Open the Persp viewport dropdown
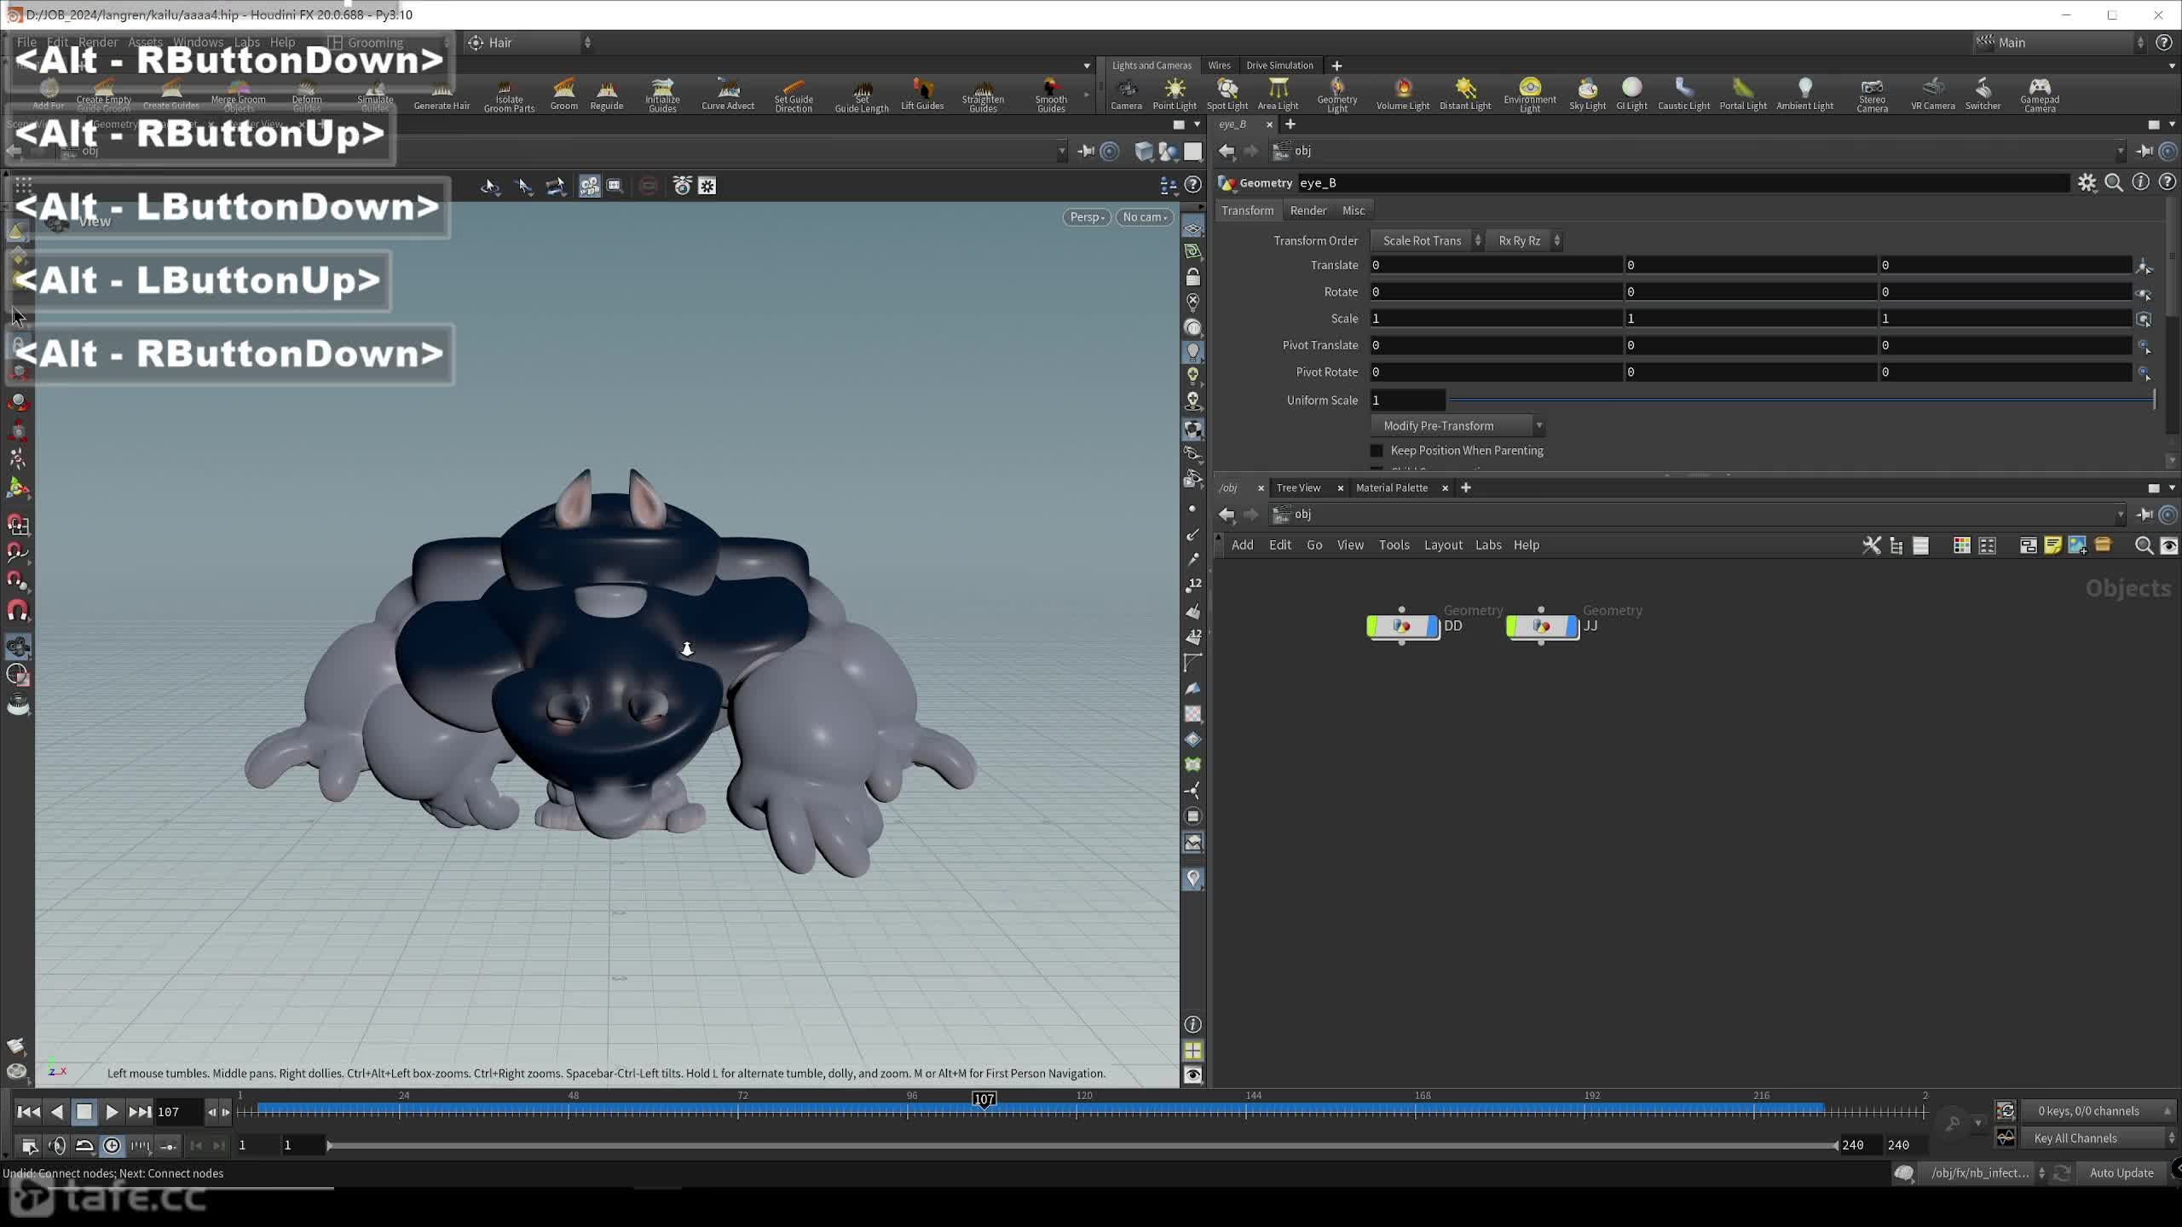 (1087, 217)
